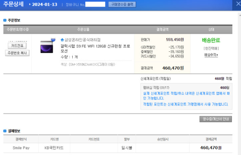Open the 카드전표 card receipt
241x155 pixels.
click(x=17, y=46)
